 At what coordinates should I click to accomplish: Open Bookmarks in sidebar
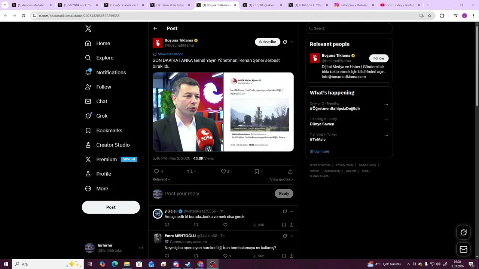coord(104,130)
